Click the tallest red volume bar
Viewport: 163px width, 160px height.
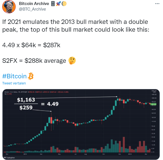124,144
